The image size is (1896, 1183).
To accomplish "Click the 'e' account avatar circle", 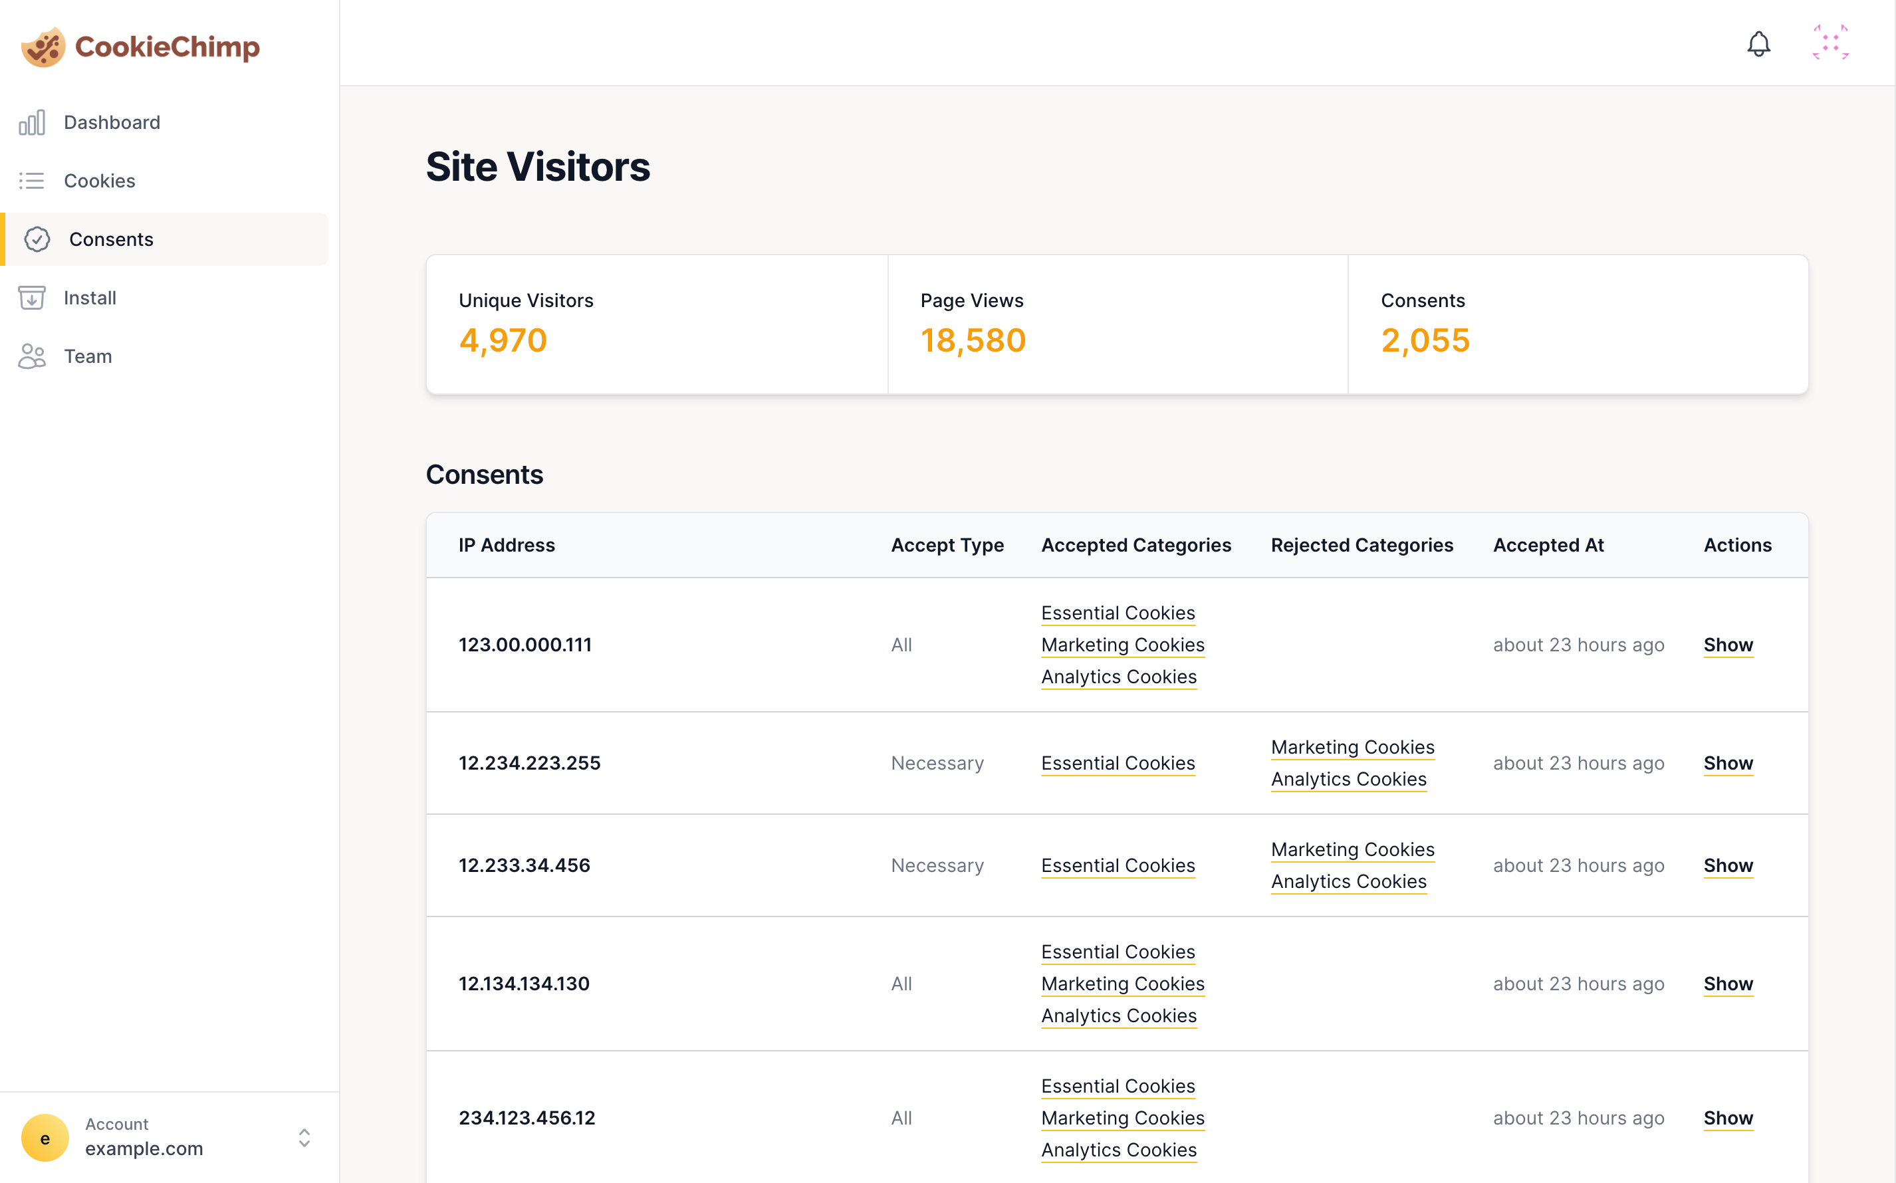I will [x=45, y=1138].
